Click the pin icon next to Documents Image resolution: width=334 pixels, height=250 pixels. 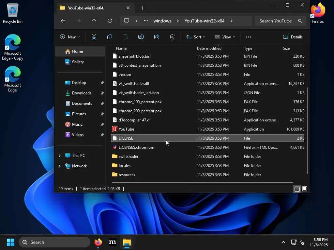(102, 104)
